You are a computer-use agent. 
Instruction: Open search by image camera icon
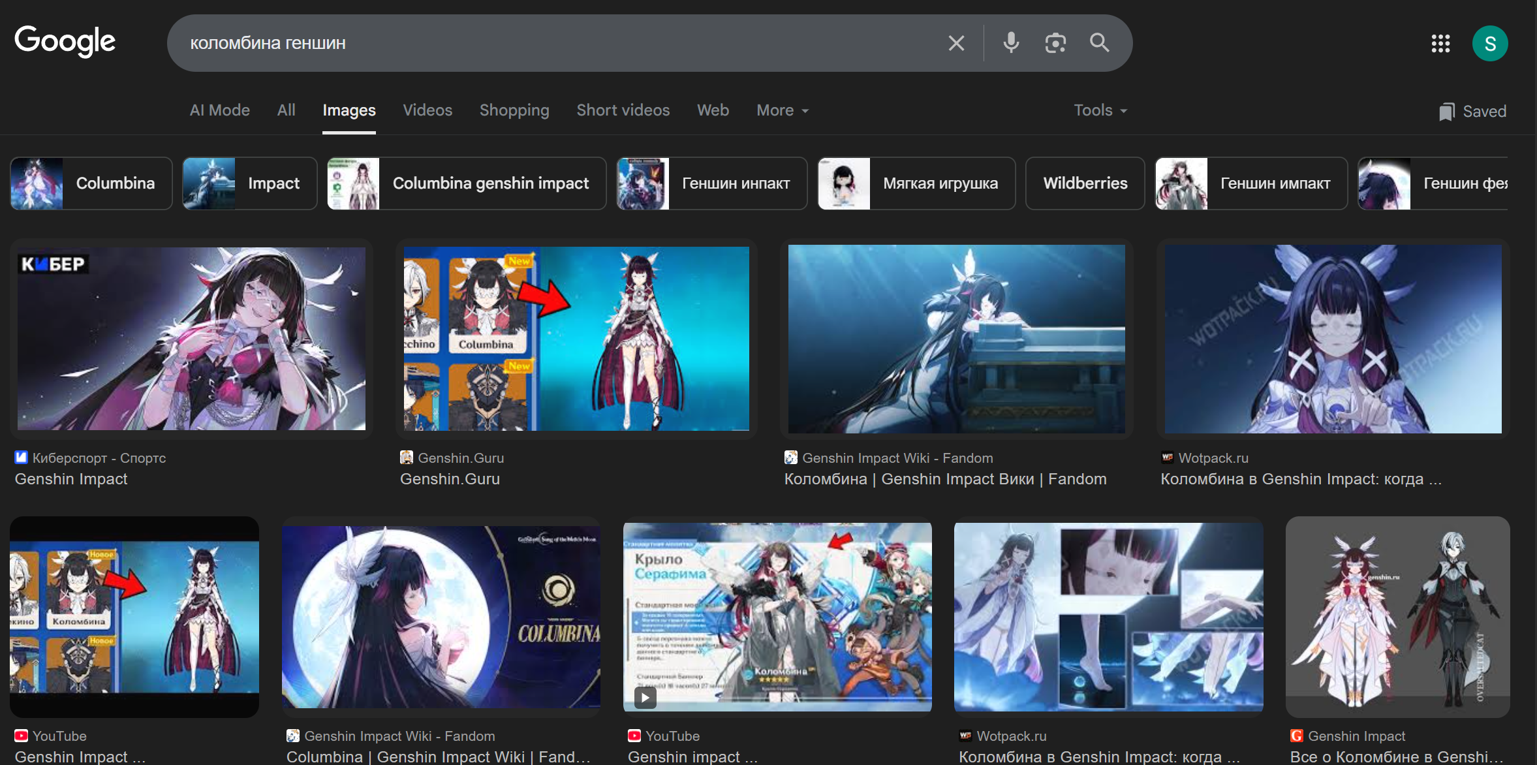(1055, 43)
